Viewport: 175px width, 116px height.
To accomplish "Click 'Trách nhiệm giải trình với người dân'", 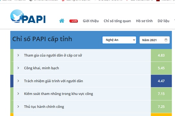I will 53,81.
